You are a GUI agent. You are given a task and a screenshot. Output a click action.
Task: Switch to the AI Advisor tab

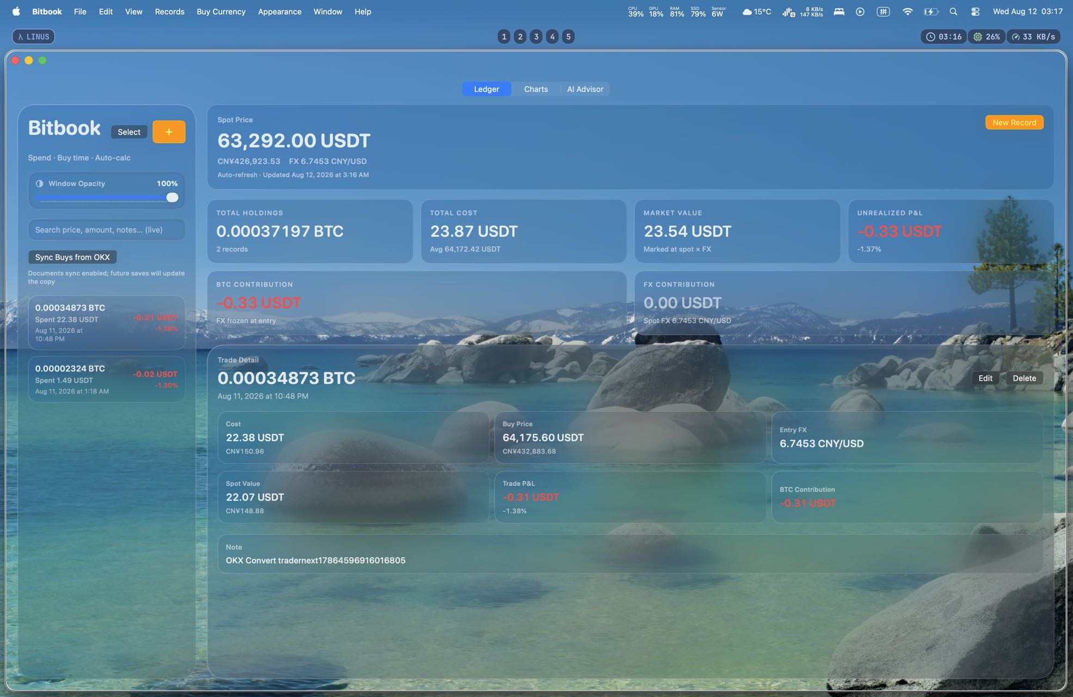tap(585, 89)
